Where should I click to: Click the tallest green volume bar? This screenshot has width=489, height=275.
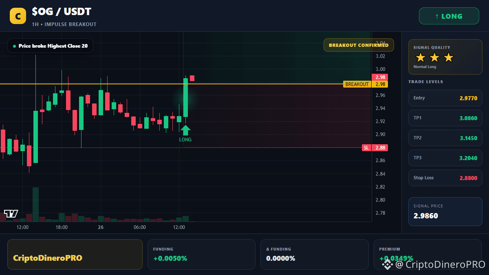(x=35, y=205)
